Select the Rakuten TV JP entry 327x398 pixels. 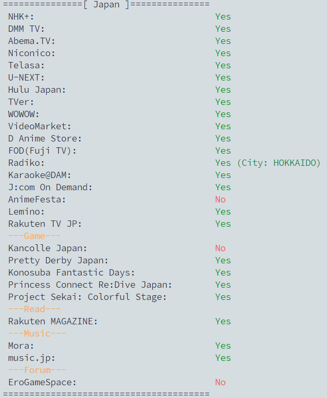tap(45, 224)
